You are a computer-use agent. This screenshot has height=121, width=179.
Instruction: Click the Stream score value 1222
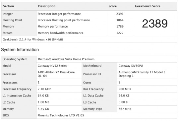pyautogui.click(x=120, y=33)
